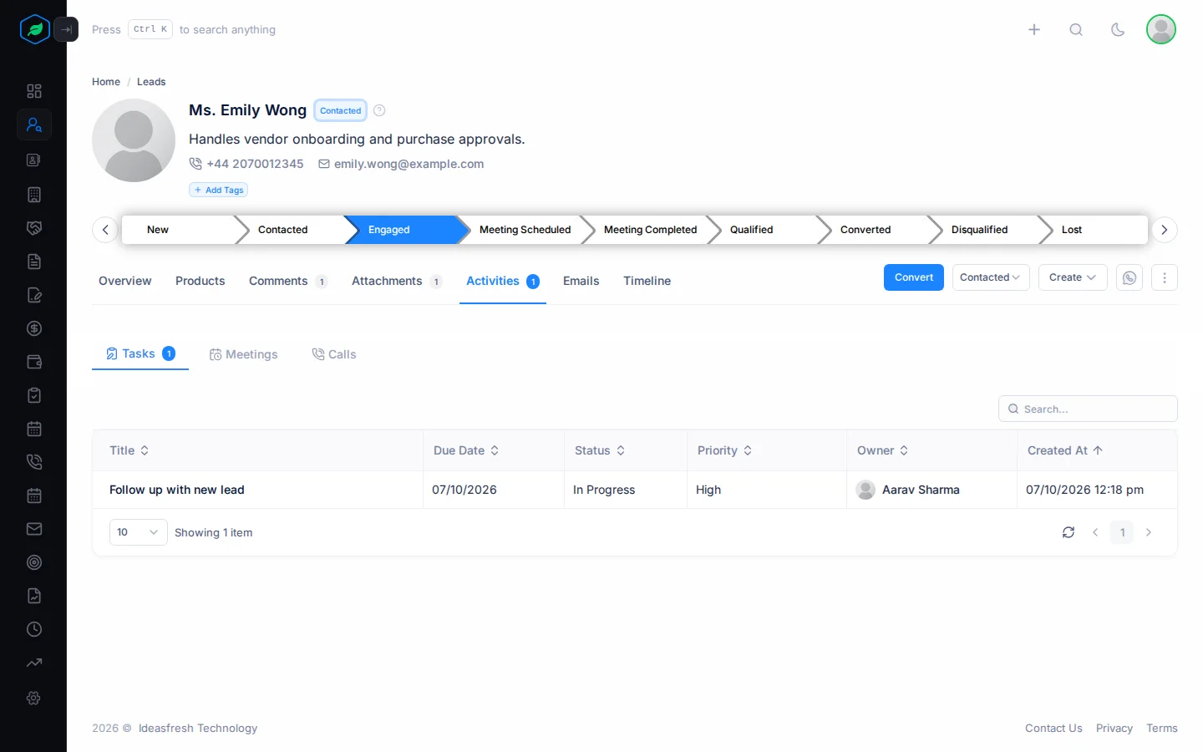The image size is (1203, 752).
Task: Sort the table by Created At
Action: click(1065, 450)
